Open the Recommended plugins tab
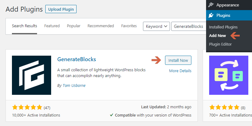This screenshot has width=252, height=126. [101, 26]
